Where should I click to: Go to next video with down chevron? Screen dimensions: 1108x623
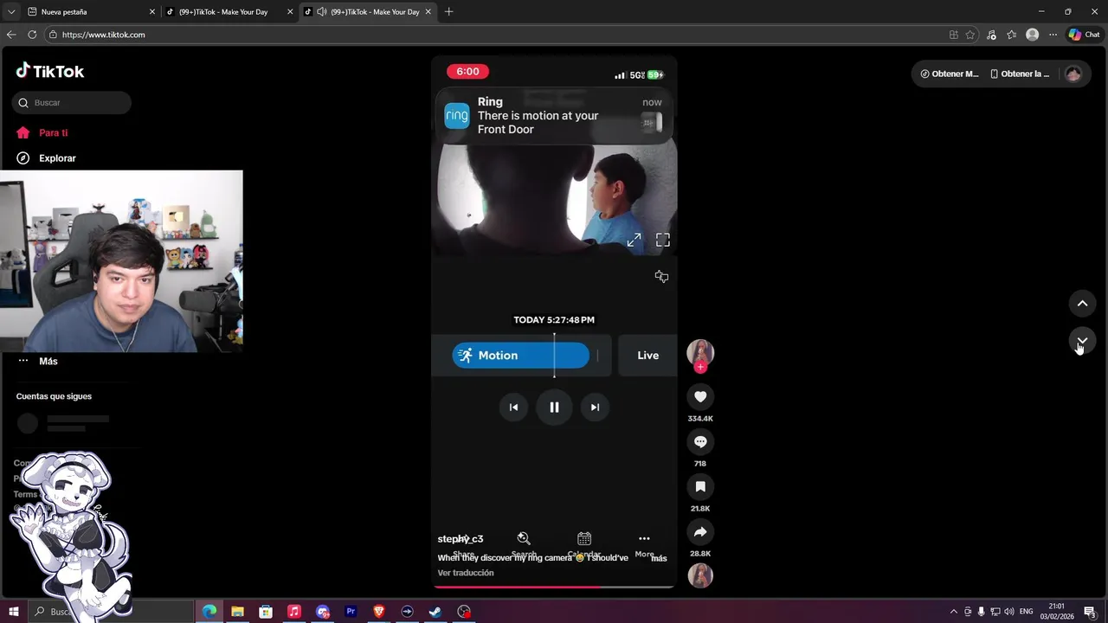coord(1082,341)
